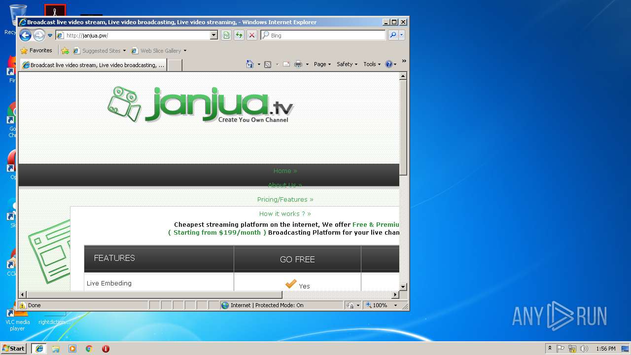Click the Bing search box

323,35
